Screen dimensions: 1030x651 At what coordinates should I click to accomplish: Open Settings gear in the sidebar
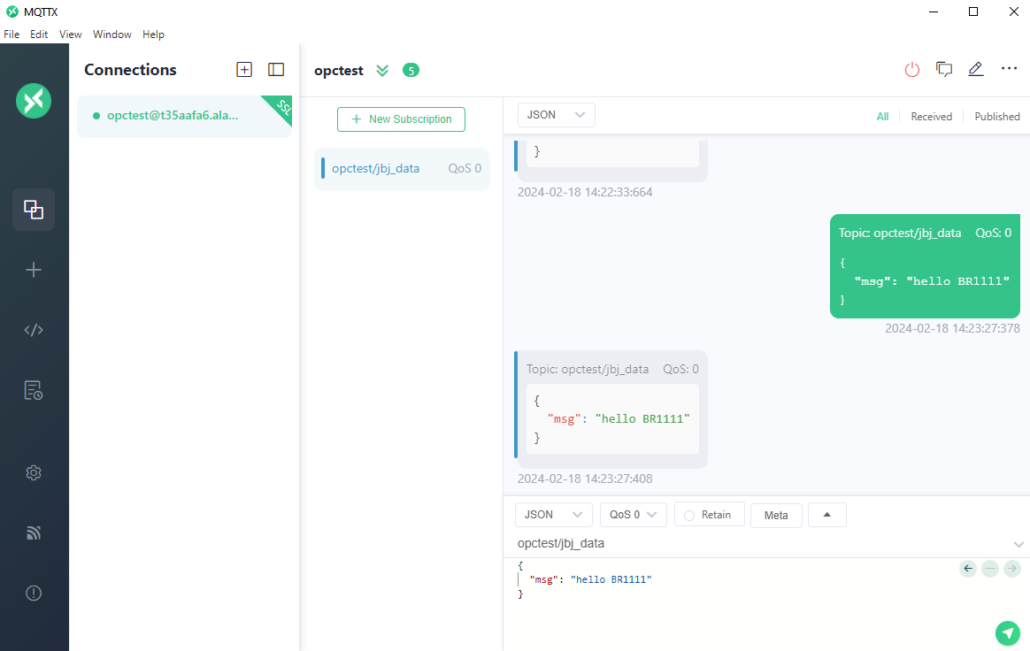(x=34, y=473)
